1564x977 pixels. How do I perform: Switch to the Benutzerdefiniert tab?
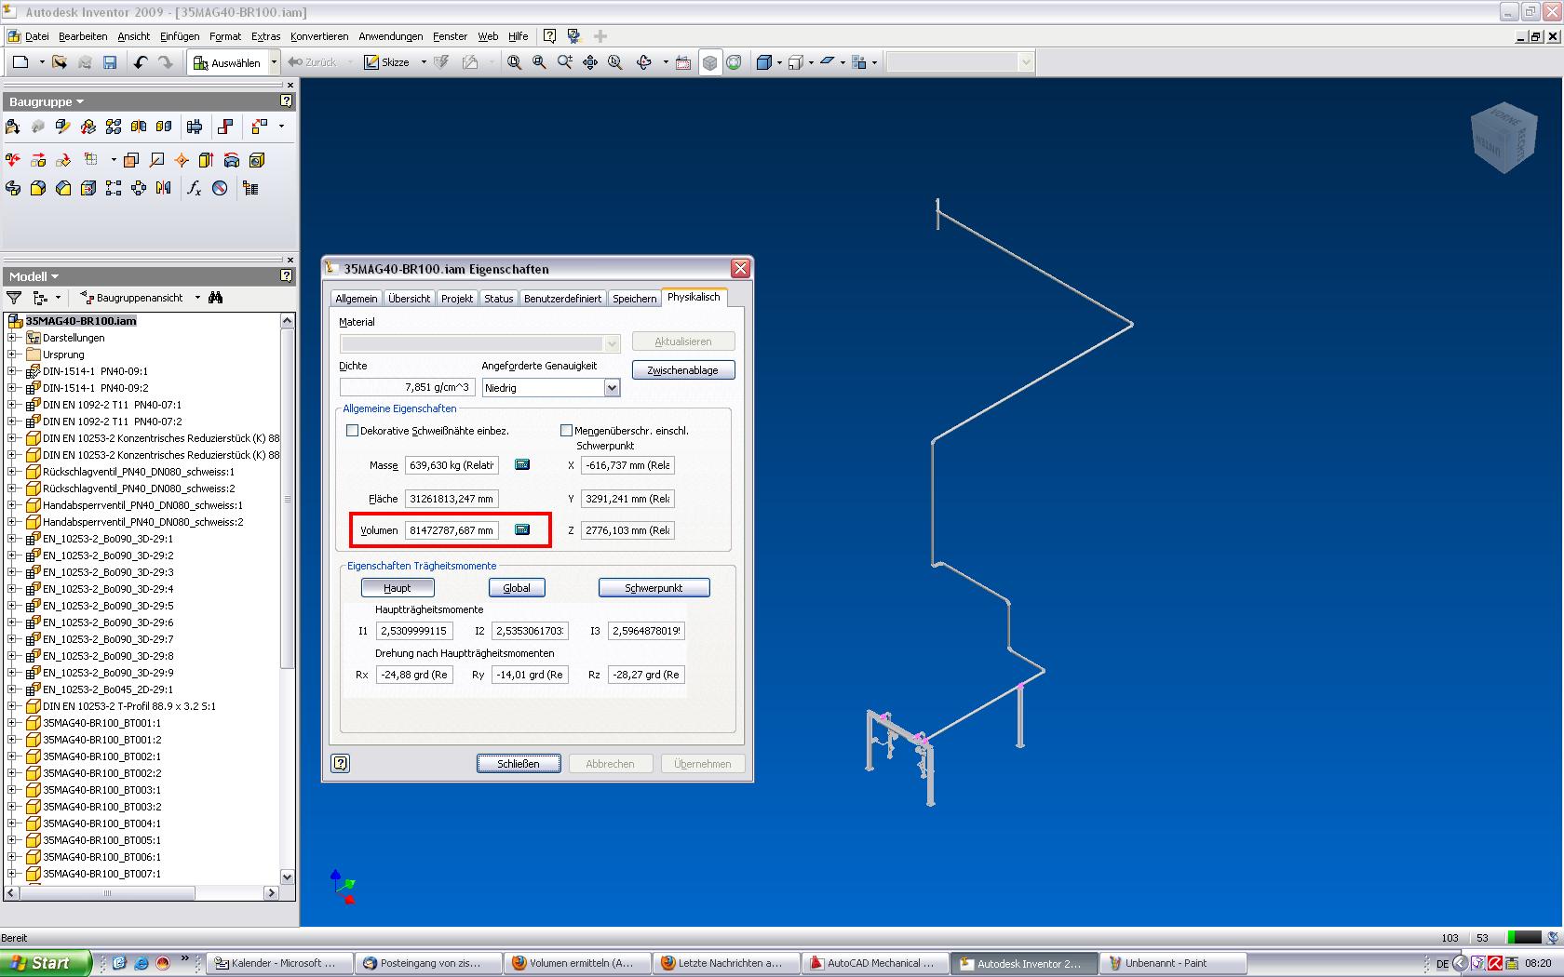[x=562, y=299]
